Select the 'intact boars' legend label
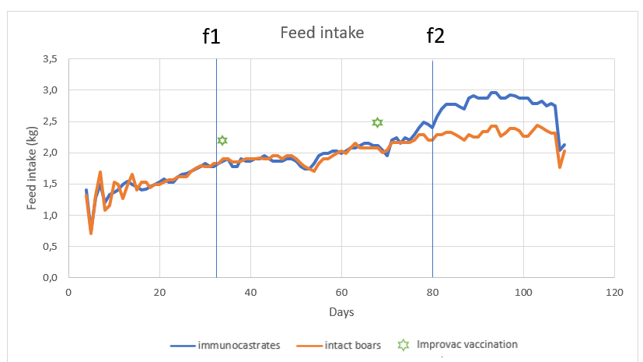643x362 pixels. (355, 345)
